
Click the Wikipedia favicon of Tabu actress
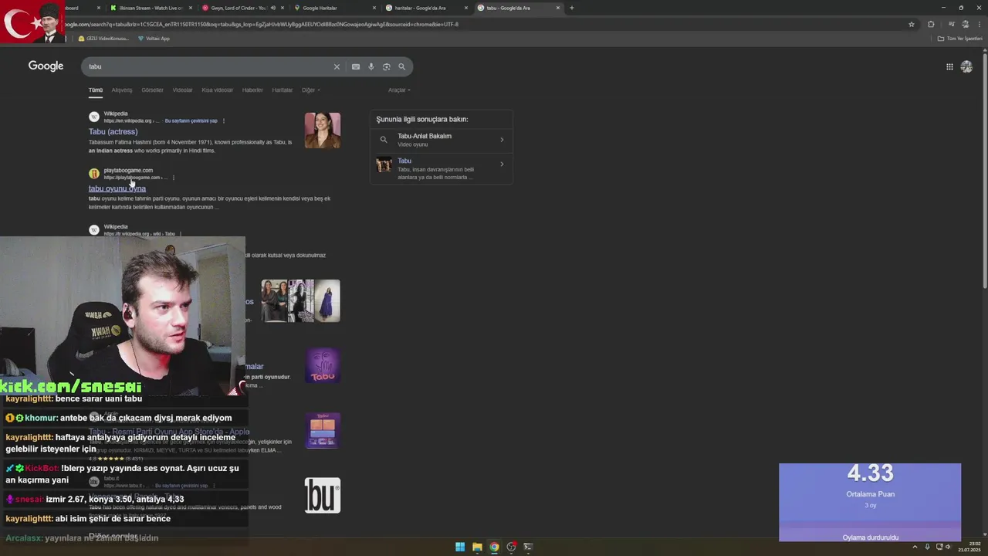click(x=94, y=117)
